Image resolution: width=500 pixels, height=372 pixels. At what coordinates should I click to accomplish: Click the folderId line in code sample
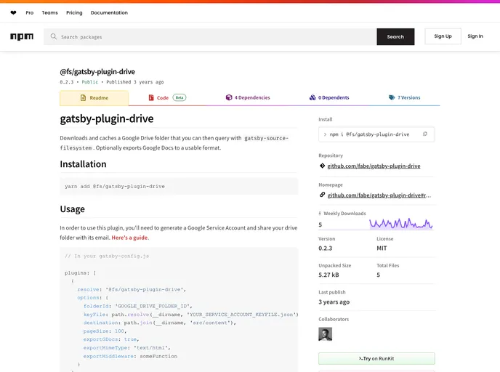click(x=138, y=306)
